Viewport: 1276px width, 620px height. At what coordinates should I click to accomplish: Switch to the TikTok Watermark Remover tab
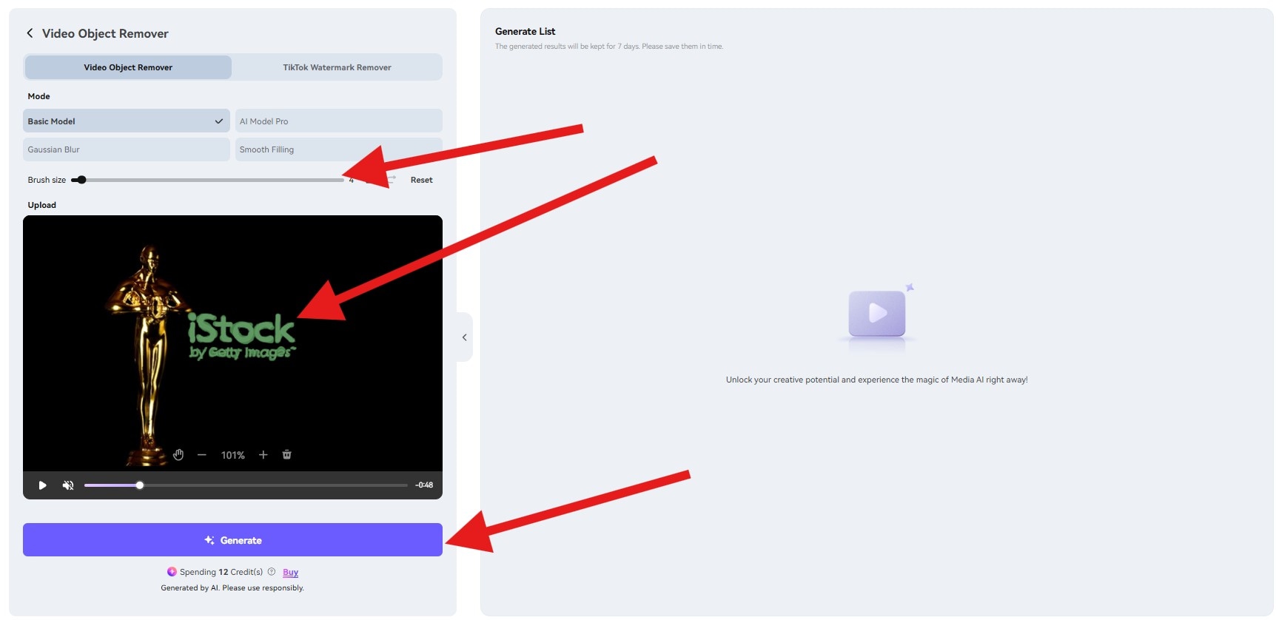(337, 67)
